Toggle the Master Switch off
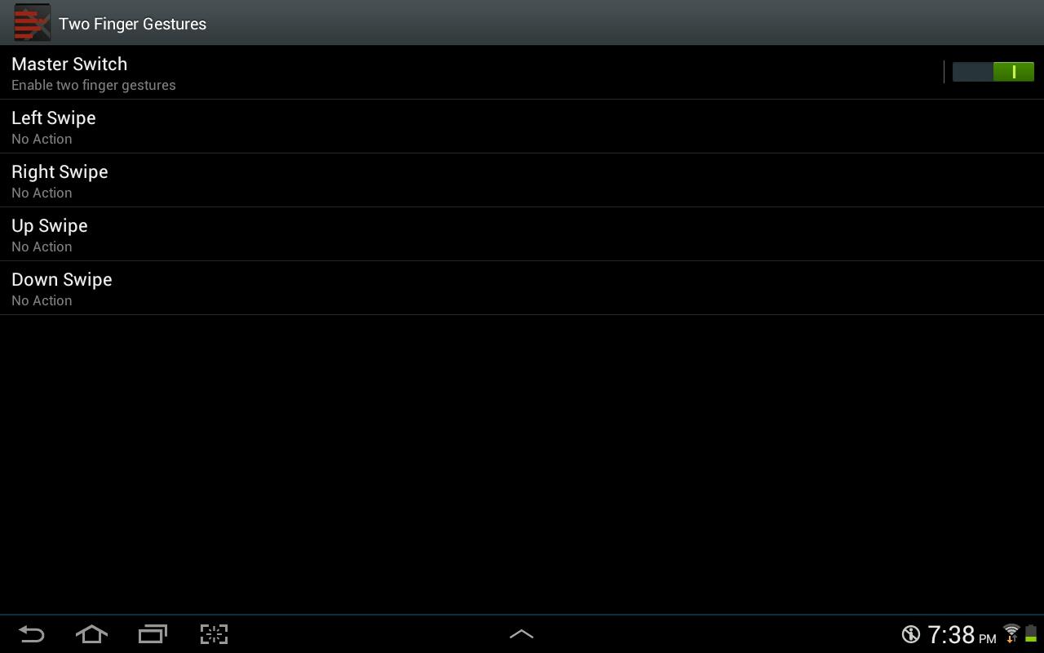This screenshot has width=1044, height=653. [x=993, y=72]
